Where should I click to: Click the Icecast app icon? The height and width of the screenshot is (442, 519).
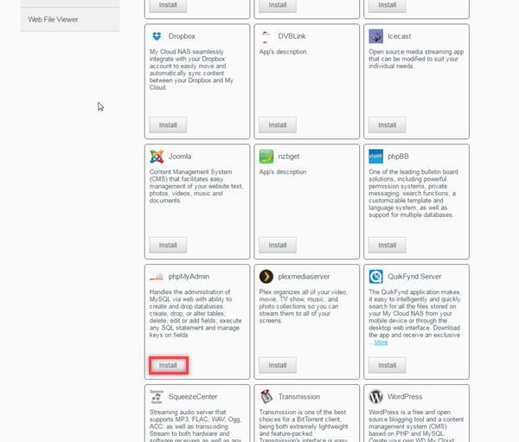click(x=376, y=36)
